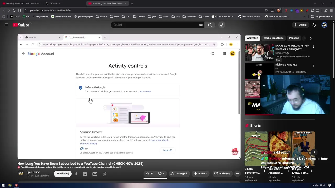The image size is (335, 188).
Task: Expand the java bookmark folder
Action: click(152, 16)
